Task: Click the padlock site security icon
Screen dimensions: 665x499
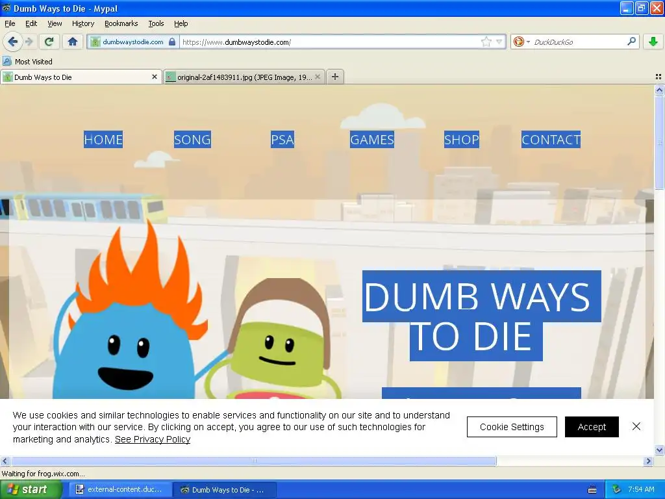Action: [171, 42]
